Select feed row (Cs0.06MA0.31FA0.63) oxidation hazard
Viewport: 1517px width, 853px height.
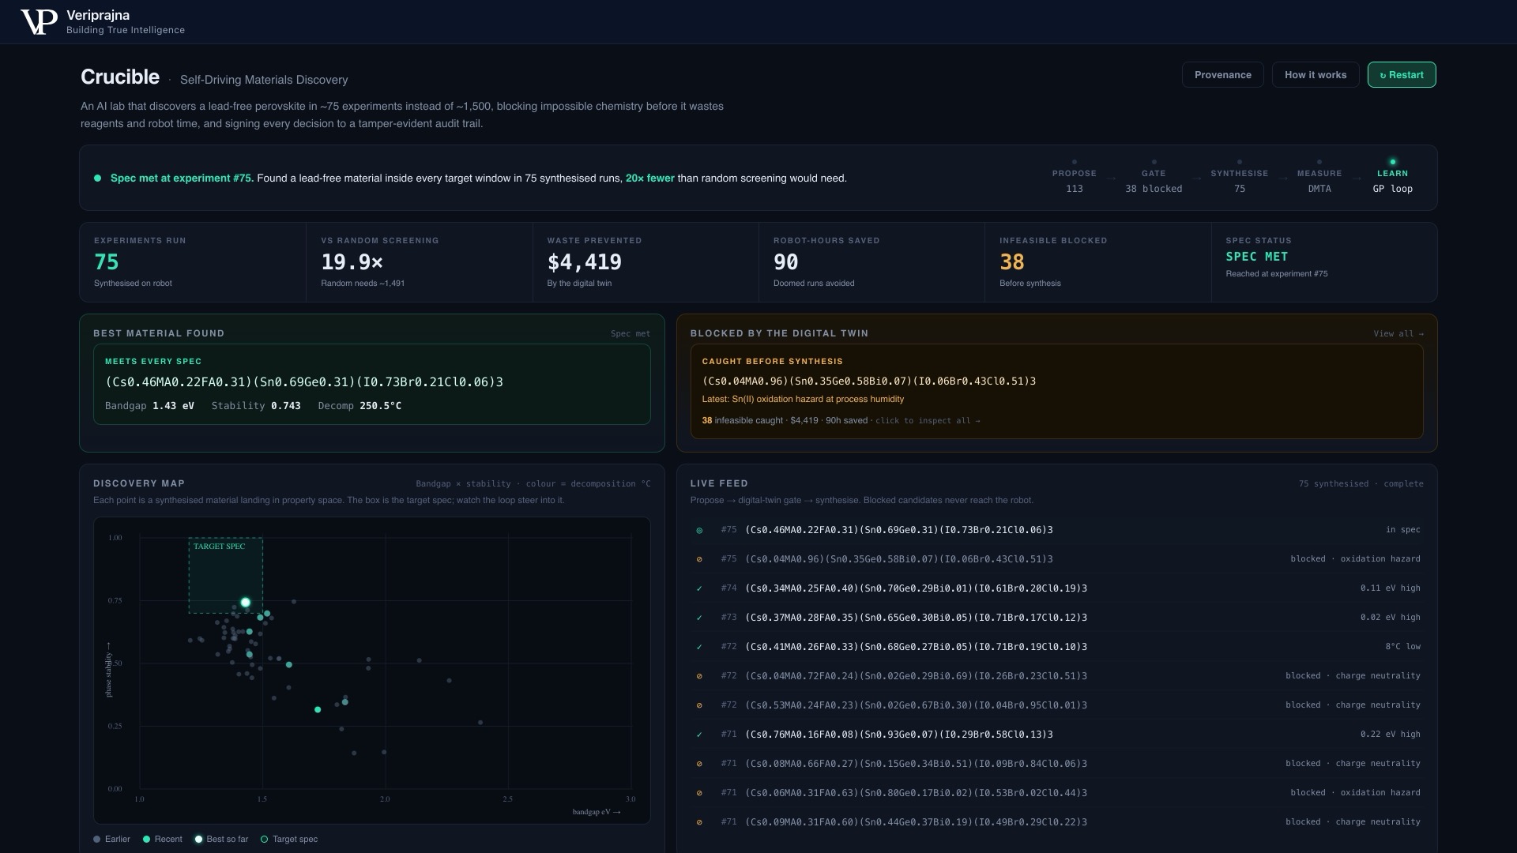pyautogui.click(x=1057, y=794)
